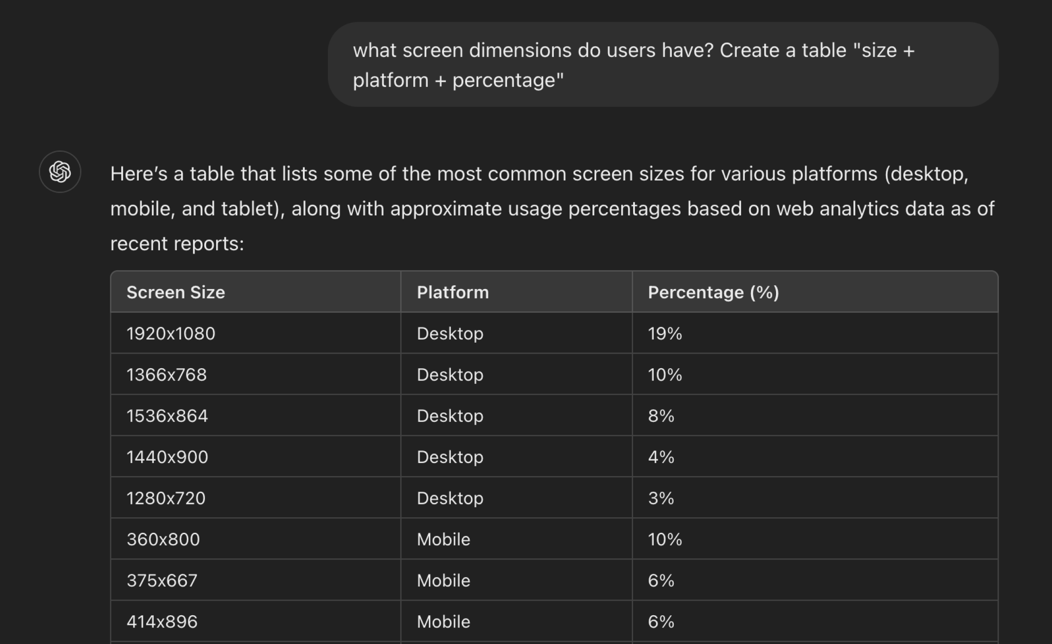
Task: Select the 1280x720 screen size cell
Action: (x=166, y=498)
